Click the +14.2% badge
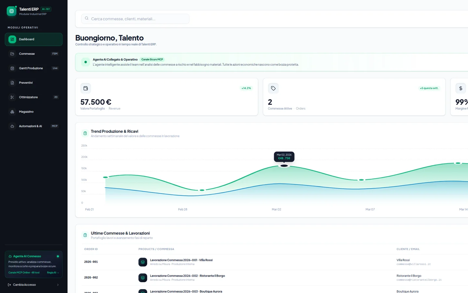468x293 pixels. point(246,88)
